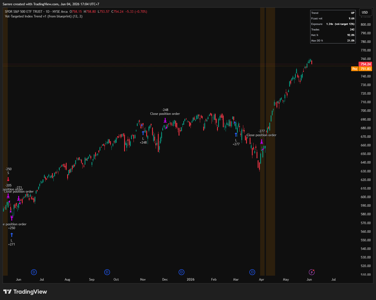Click the -271 trade label
The image size is (376, 300).
(x=19, y=188)
